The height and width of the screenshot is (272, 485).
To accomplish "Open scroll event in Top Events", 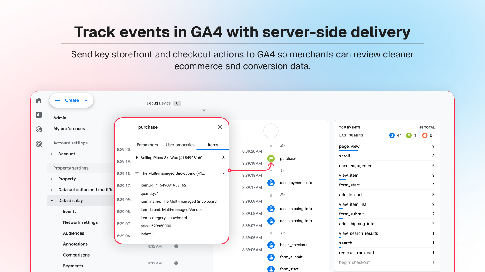I will [344, 156].
